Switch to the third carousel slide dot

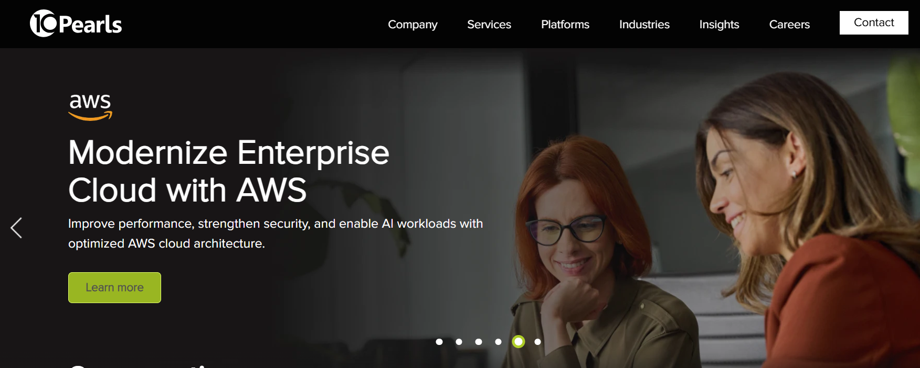coord(479,342)
